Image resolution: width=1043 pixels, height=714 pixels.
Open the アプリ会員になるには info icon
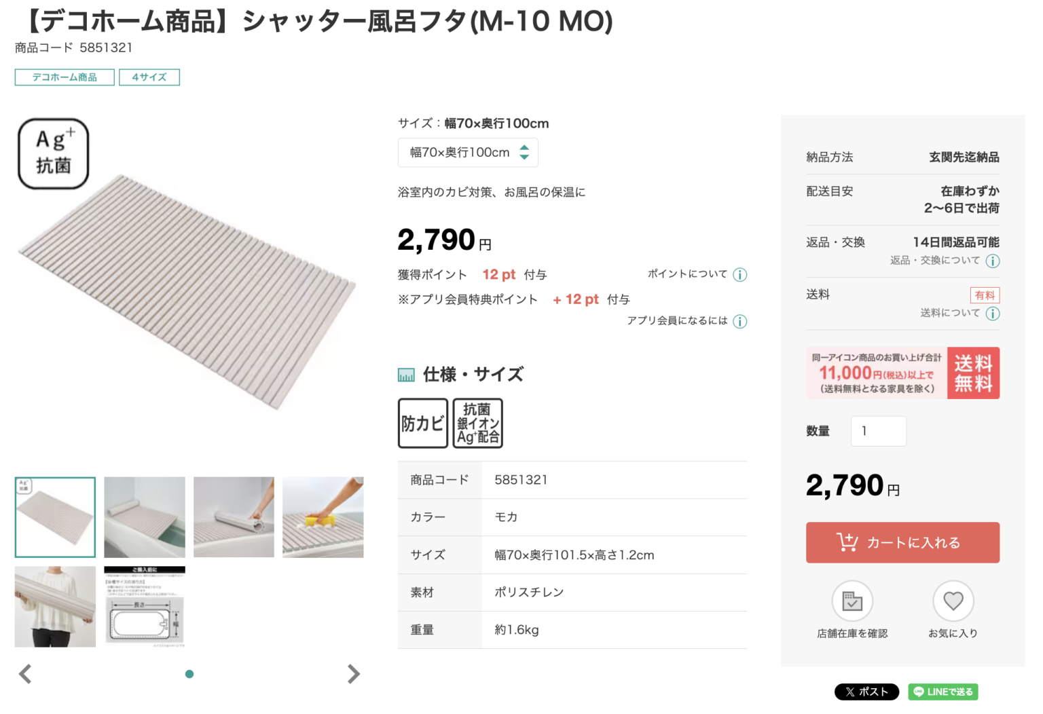[739, 321]
